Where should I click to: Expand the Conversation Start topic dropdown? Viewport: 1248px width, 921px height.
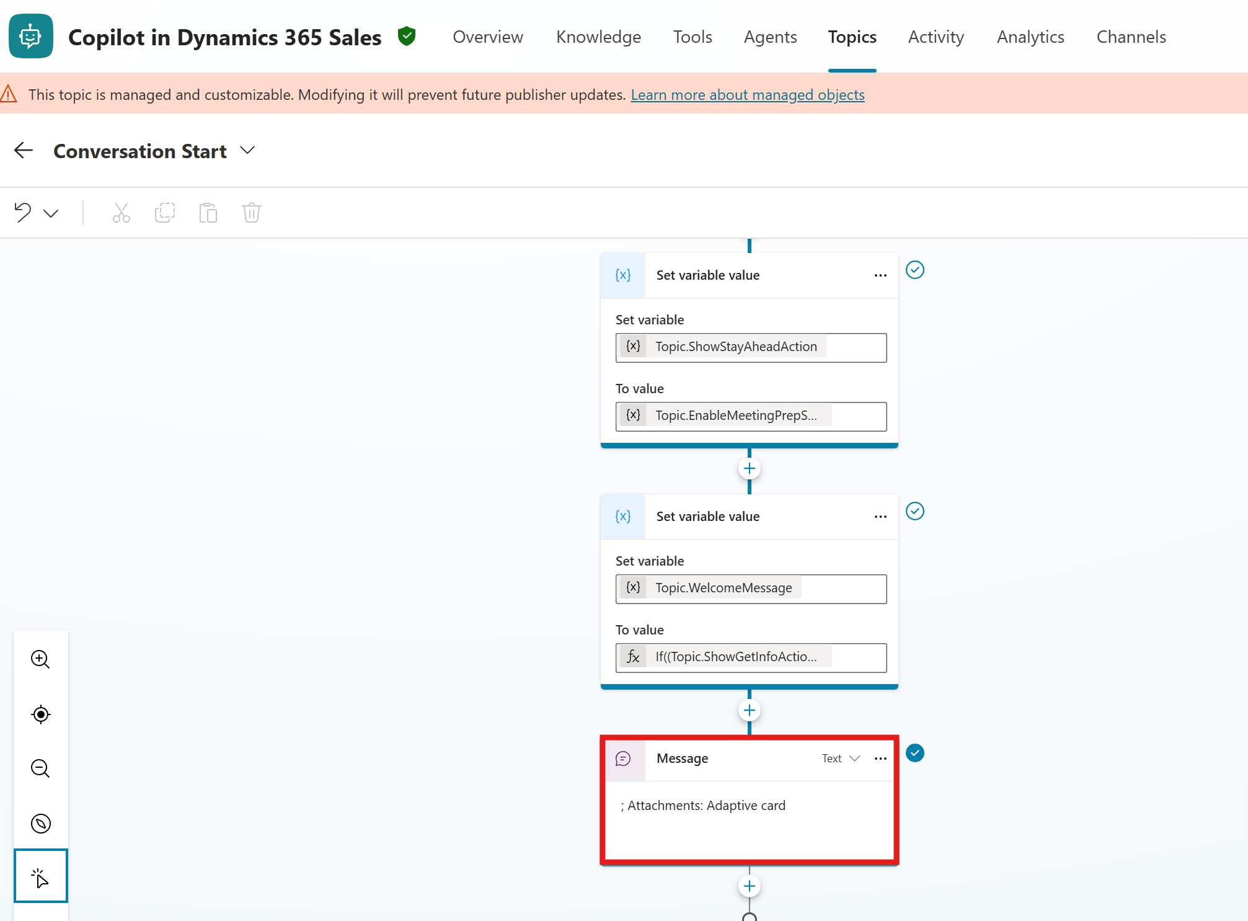pos(247,151)
